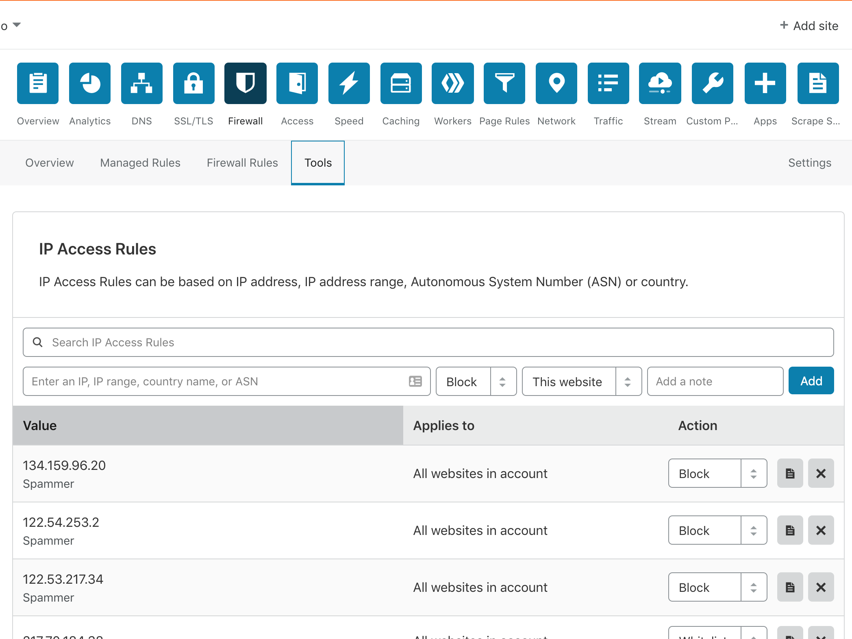Click the Add site link
The image size is (852, 639).
click(x=809, y=26)
